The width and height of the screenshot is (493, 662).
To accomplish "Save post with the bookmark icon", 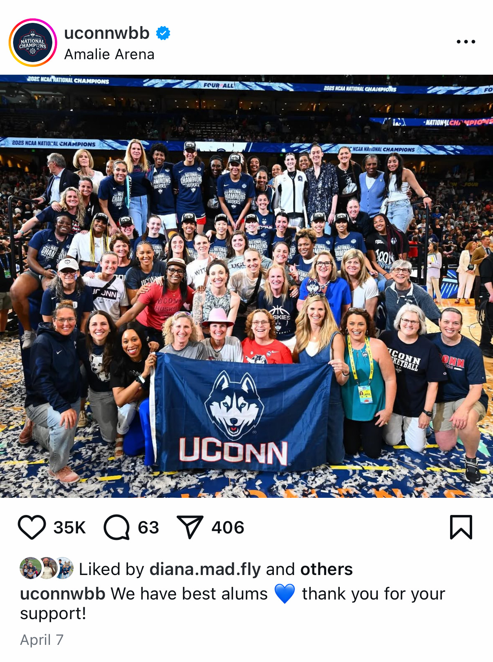I will pyautogui.click(x=461, y=527).
